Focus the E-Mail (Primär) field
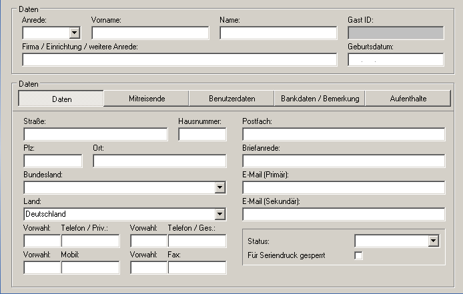Screen dimensions: 463x294 point(344,187)
